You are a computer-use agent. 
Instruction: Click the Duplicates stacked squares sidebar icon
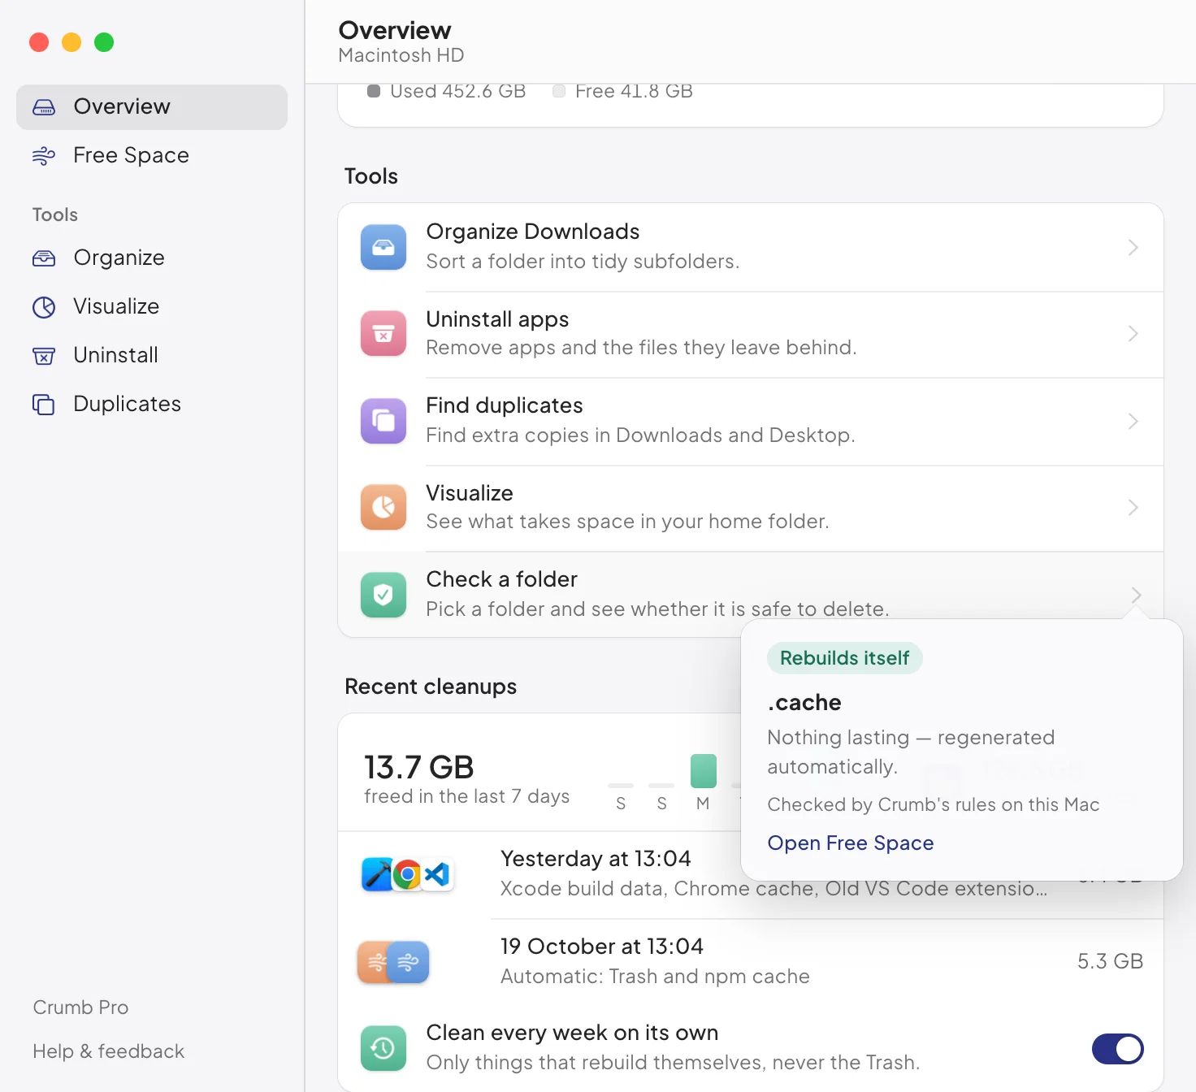[x=44, y=405]
